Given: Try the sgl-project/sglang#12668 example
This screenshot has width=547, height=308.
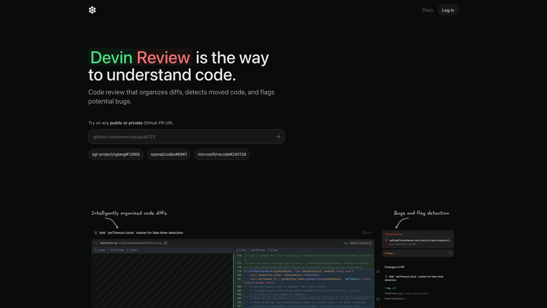Looking at the screenshot, I should point(116,154).
